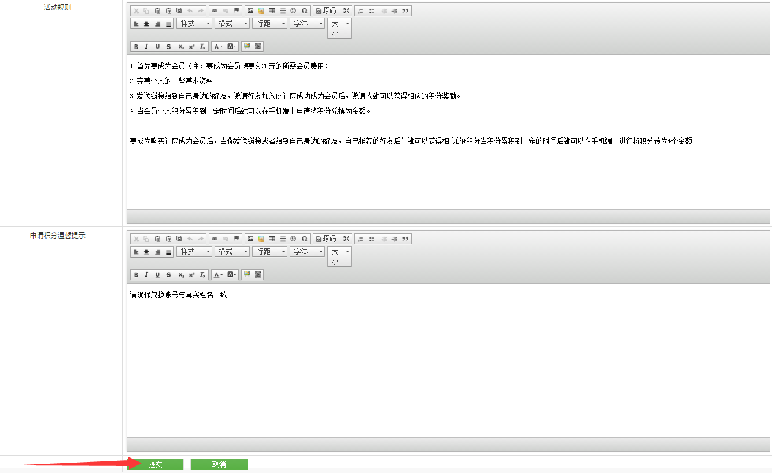Center align text in 申请积分温馨提示 editor

tap(146, 252)
